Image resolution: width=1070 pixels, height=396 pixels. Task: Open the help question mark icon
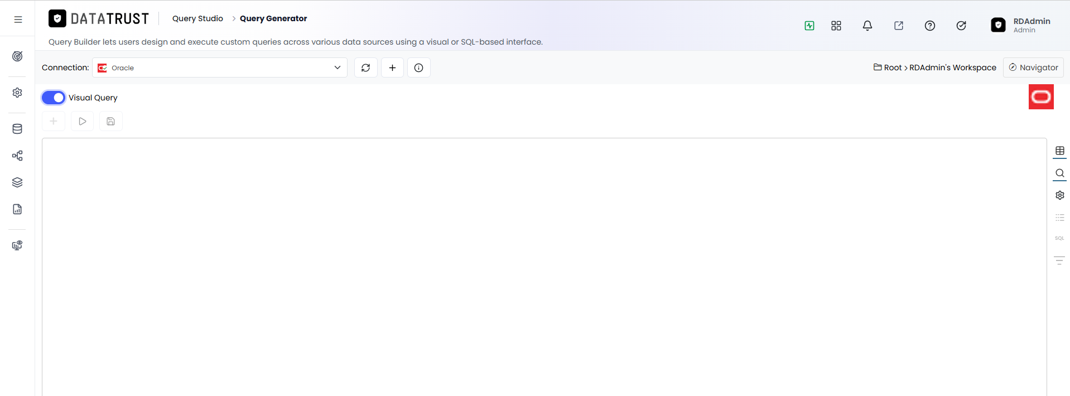pos(930,26)
